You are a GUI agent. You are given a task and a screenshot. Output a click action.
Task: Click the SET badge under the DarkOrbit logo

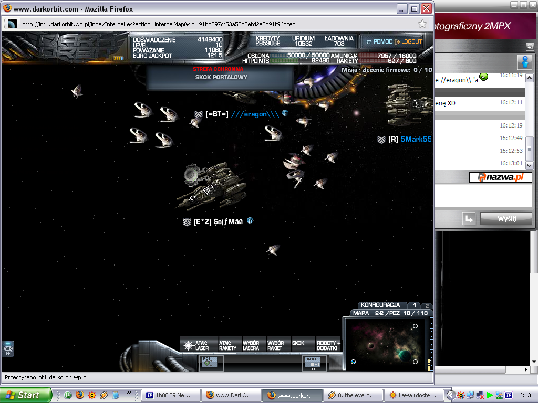pyautogui.click(x=118, y=58)
